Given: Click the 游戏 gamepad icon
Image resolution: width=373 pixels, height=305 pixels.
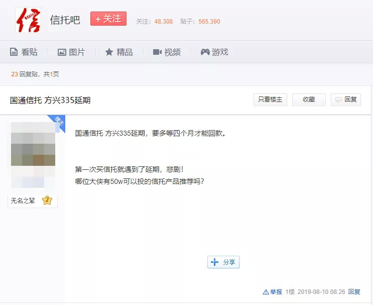Looking at the screenshot, I should 205,52.
